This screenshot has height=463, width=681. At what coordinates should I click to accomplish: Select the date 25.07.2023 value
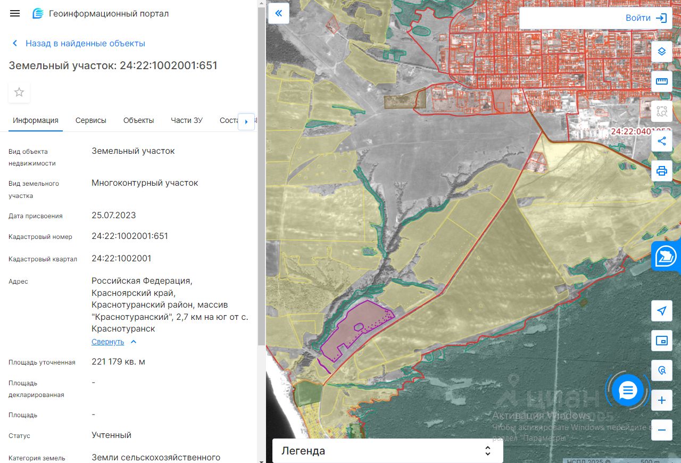click(x=114, y=215)
